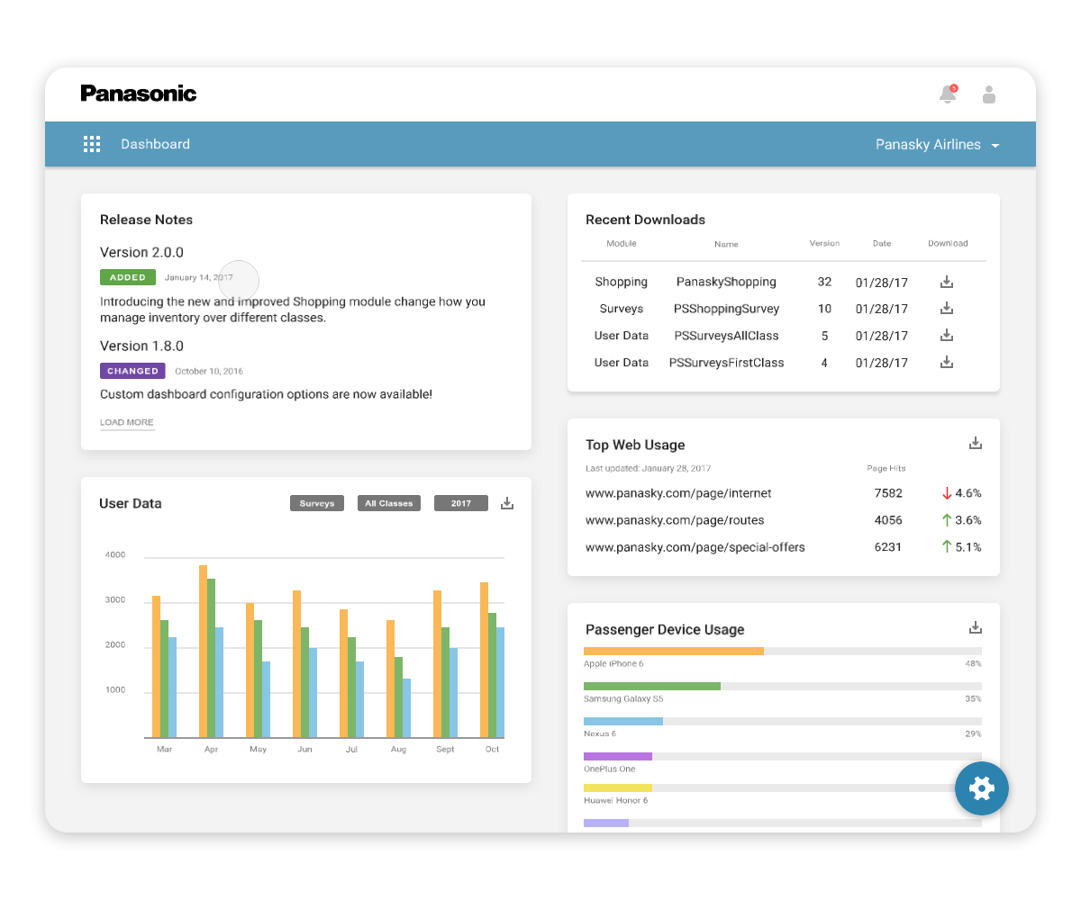Click LOAD MORE in Release Notes
This screenshot has width=1081, height=900.
coord(127,423)
